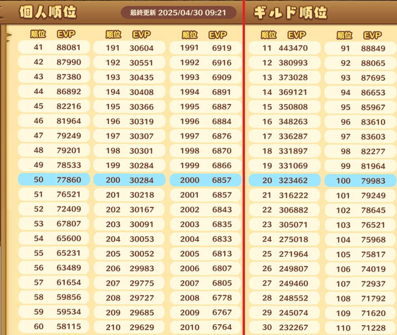This screenshot has width=397, height=335.
Task: Click guild rank 11 row 443470
Action: [x=285, y=48]
